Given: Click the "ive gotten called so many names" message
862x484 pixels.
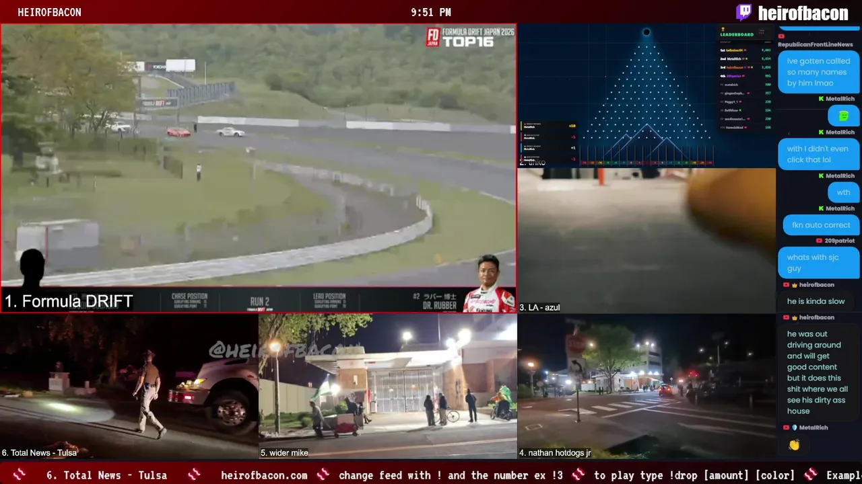Looking at the screenshot, I should (818, 72).
